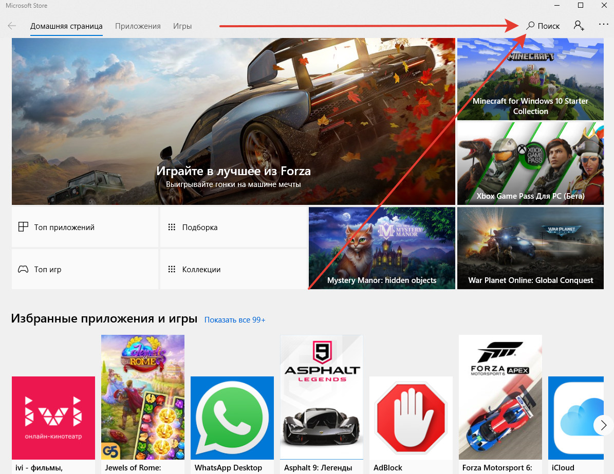Switch to the Игры tab

tap(182, 26)
